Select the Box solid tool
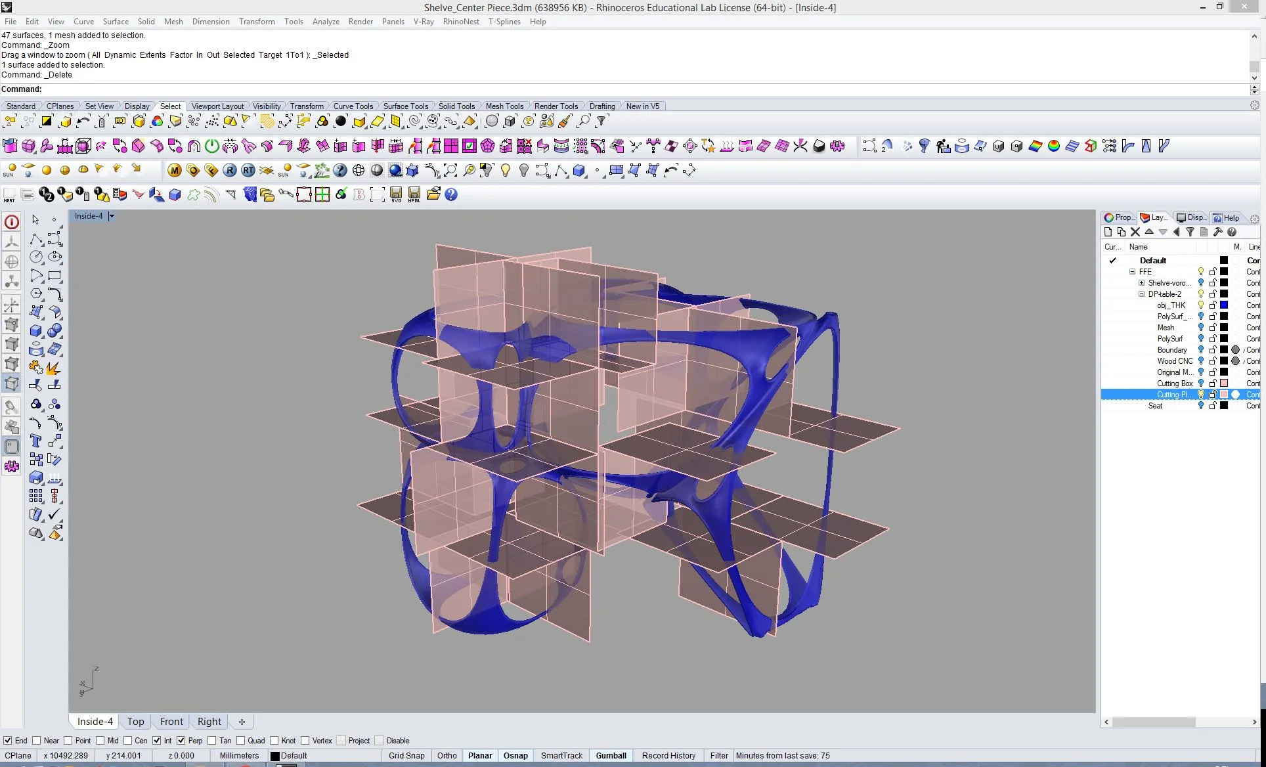 [x=37, y=331]
